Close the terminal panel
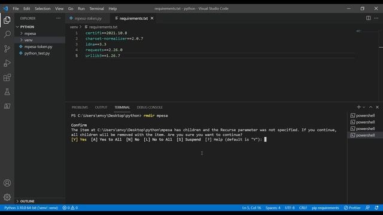This screenshot has width=383, height=215. tap(377, 107)
